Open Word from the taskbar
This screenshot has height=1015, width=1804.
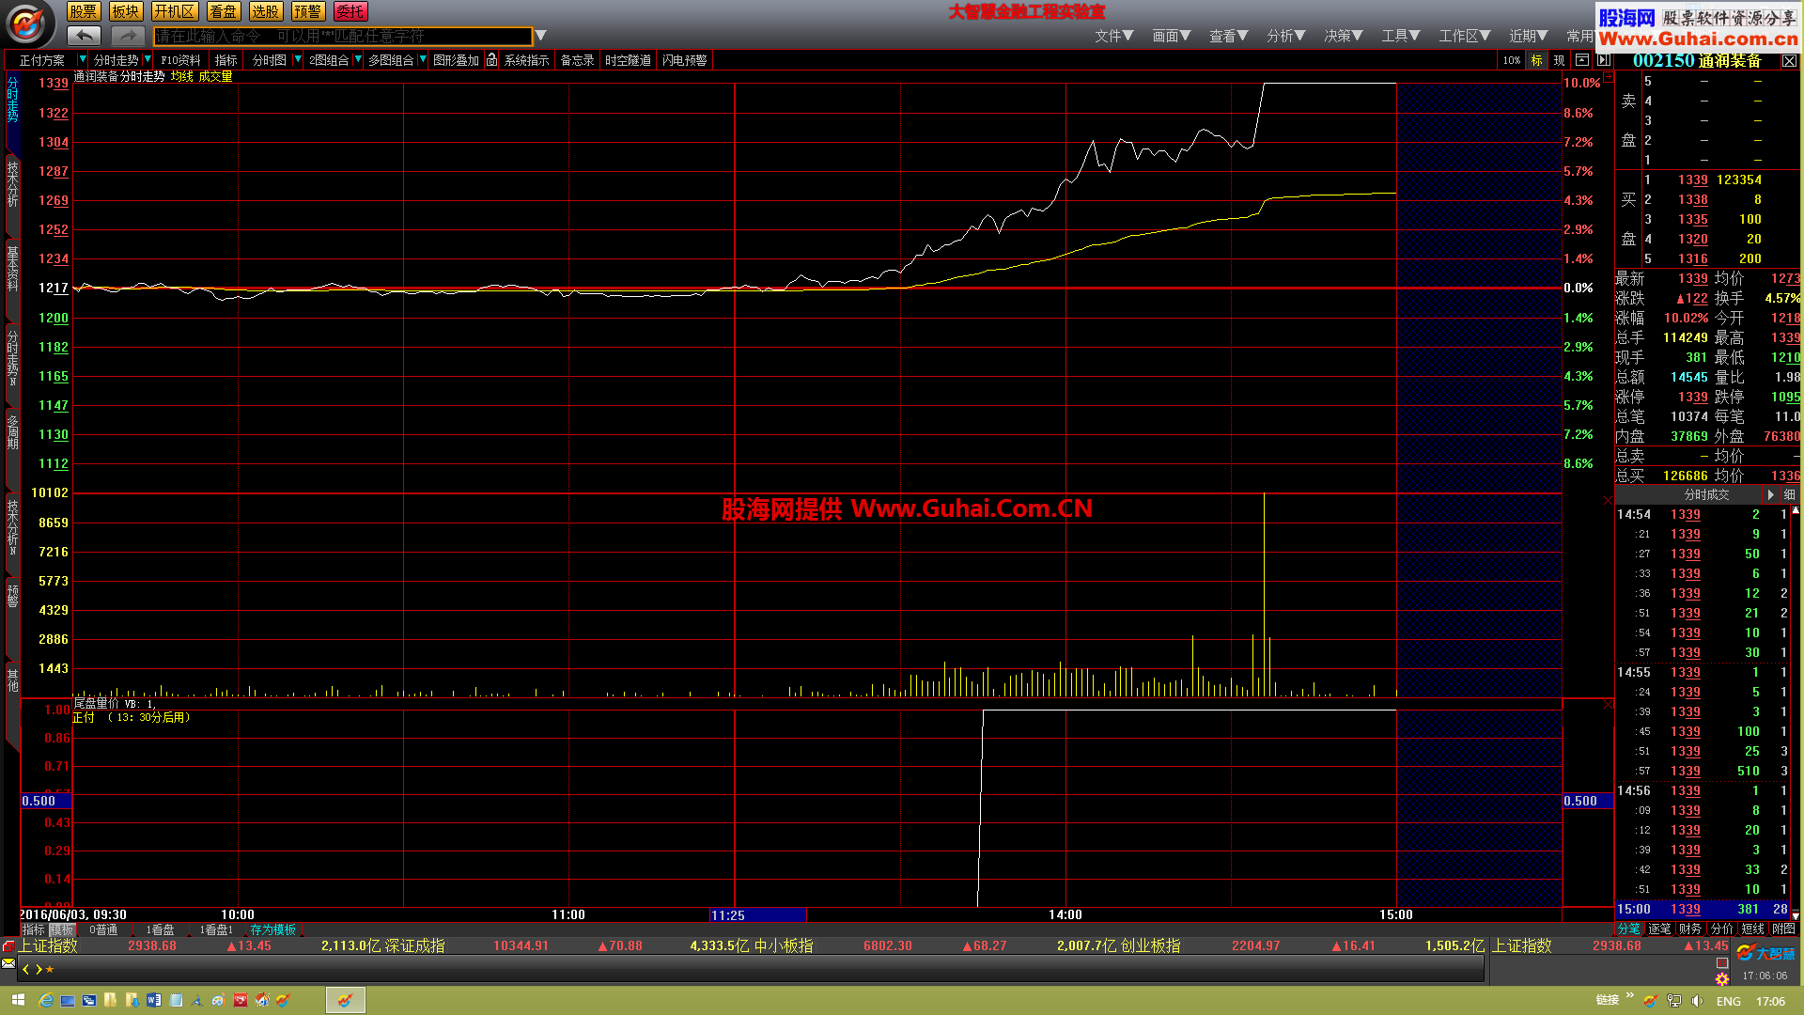coord(154,1000)
